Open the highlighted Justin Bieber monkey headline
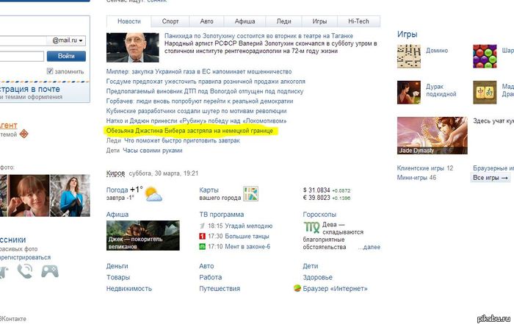Viewport: 514px width, 327px height. (x=190, y=130)
